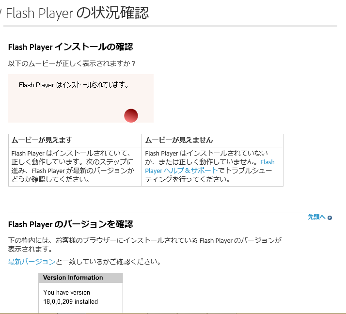Click the ムービーが見えます table header

pos(75,141)
